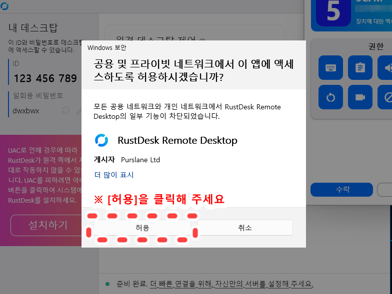Click the 게시자 Purslane Ltd text
Viewport: 392px width, 294px height.
127,160
